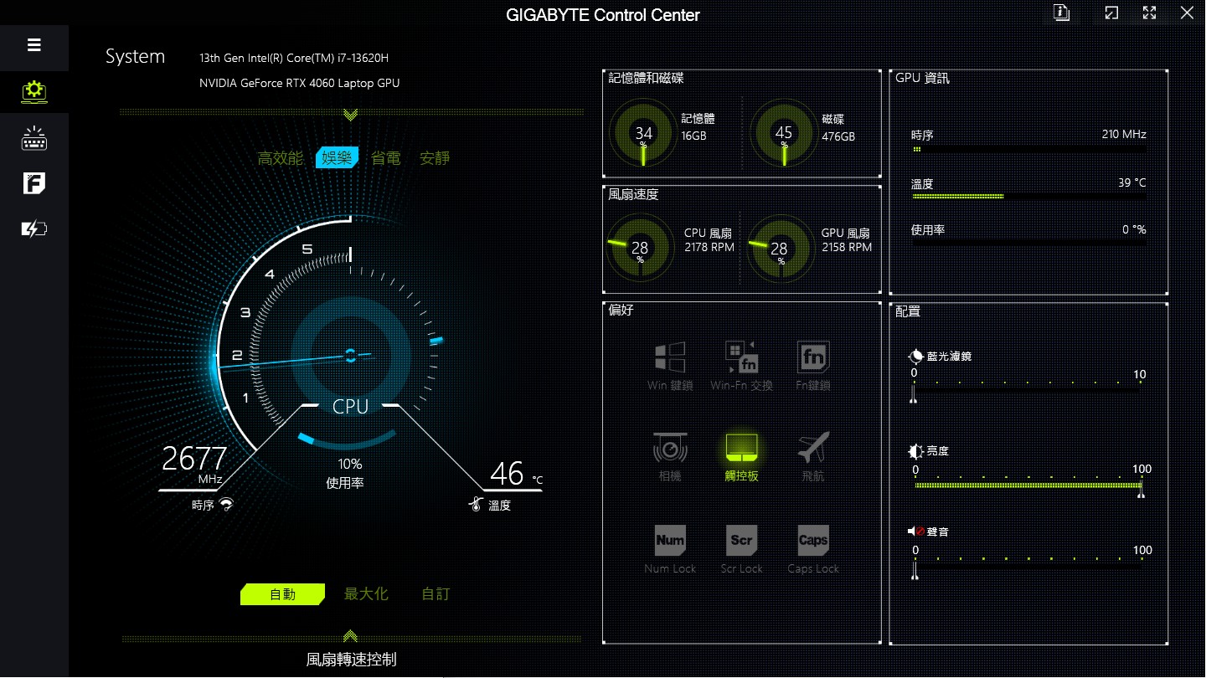Click the 2178 RPM CPU fan speed
Viewport: 1206px width, 678px height.
pyautogui.click(x=709, y=247)
